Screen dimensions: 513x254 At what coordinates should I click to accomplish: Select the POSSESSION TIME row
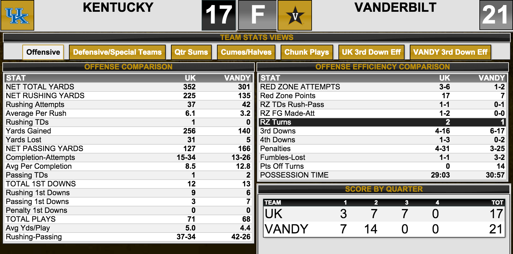(x=382, y=175)
